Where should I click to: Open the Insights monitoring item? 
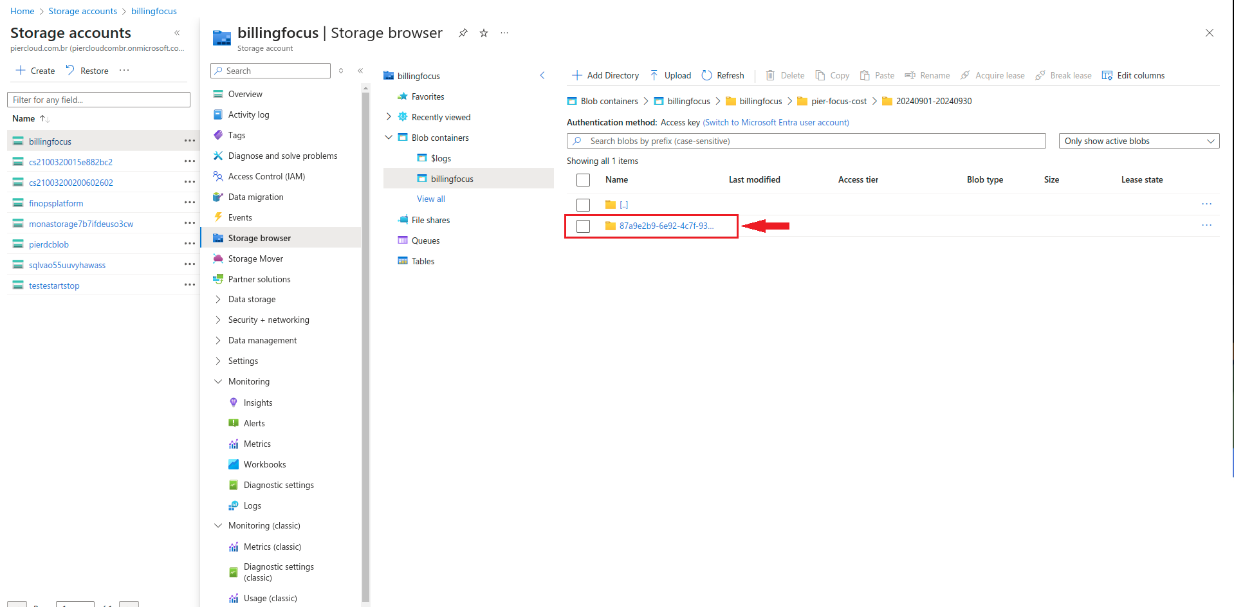[258, 403]
